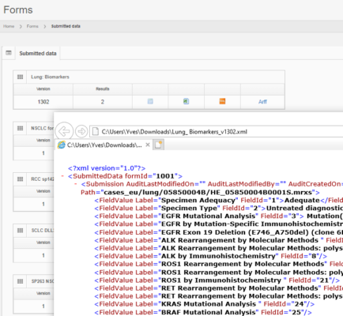The image size is (343, 316).
Task: Open a new browser tab
Action: tap(158, 145)
